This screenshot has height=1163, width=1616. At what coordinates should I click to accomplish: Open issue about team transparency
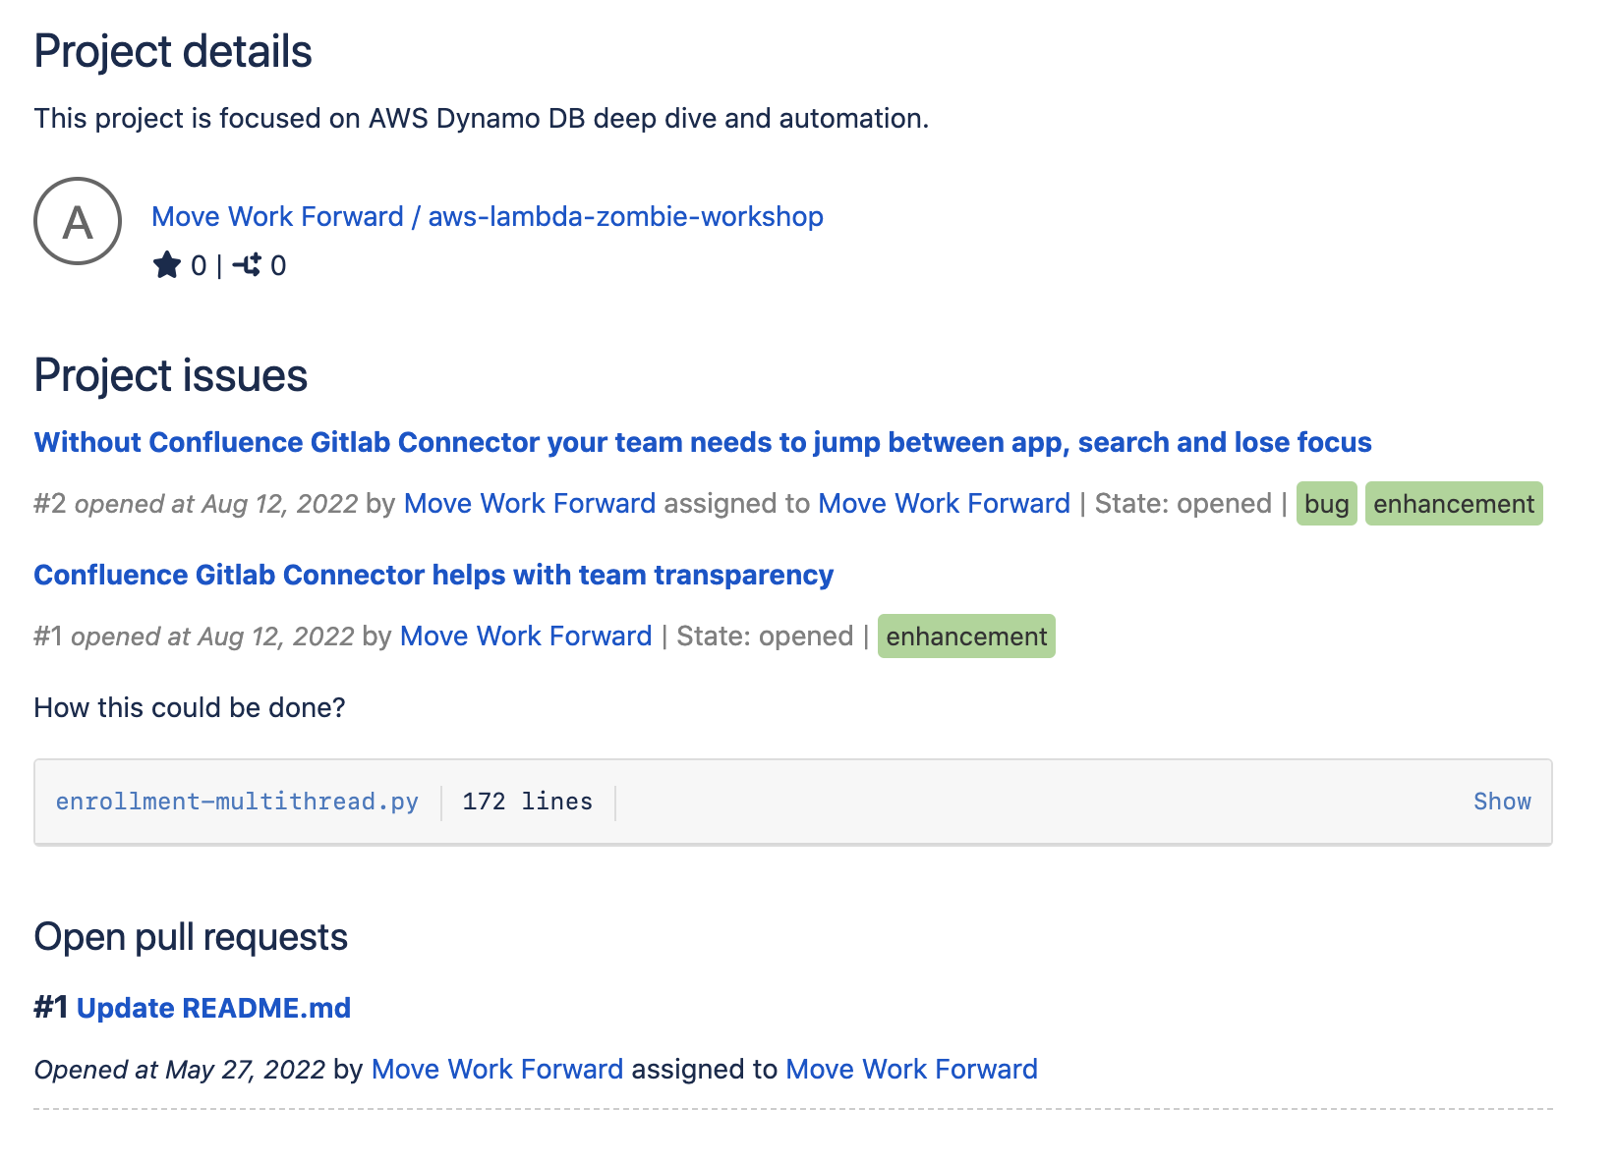(433, 575)
